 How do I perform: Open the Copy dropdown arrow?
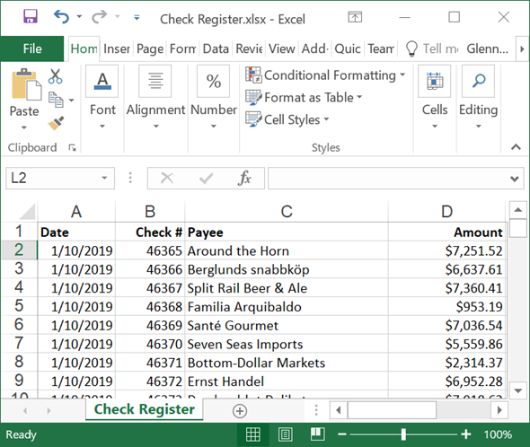pos(71,100)
